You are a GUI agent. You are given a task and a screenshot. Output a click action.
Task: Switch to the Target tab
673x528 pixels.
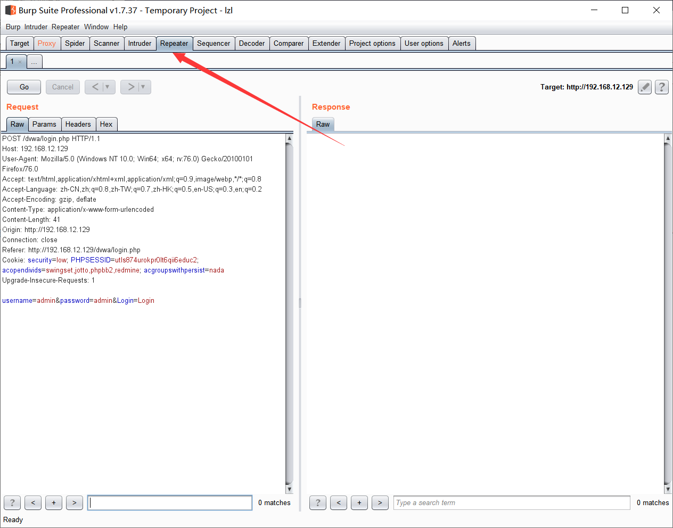[x=20, y=43]
